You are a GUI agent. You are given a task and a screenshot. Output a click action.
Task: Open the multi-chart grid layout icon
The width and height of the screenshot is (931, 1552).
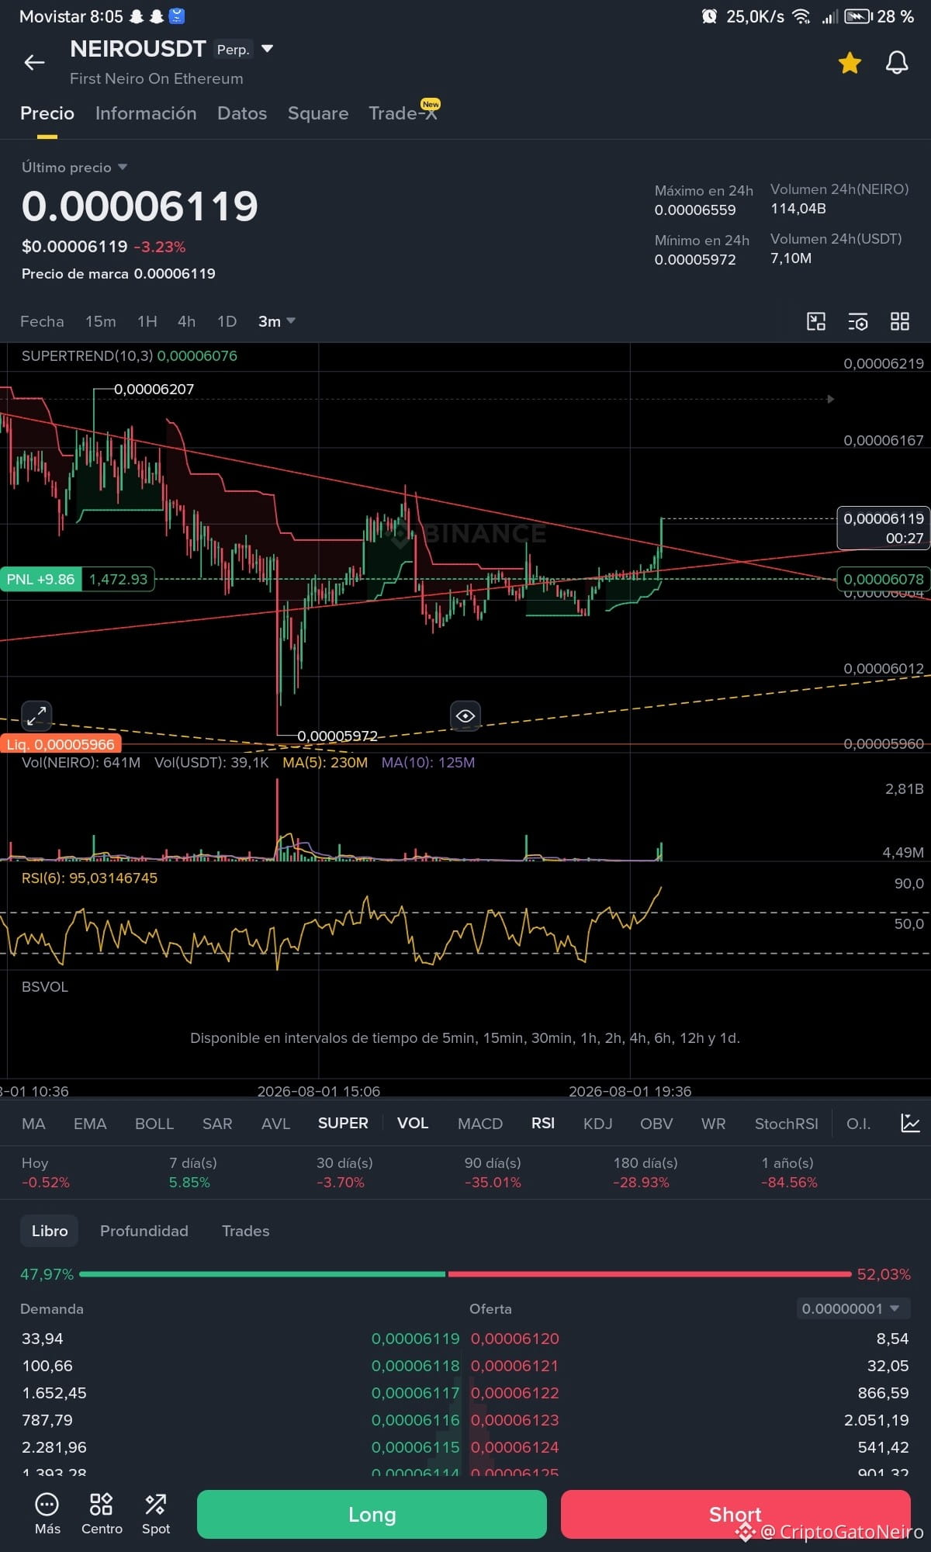pos(900,321)
